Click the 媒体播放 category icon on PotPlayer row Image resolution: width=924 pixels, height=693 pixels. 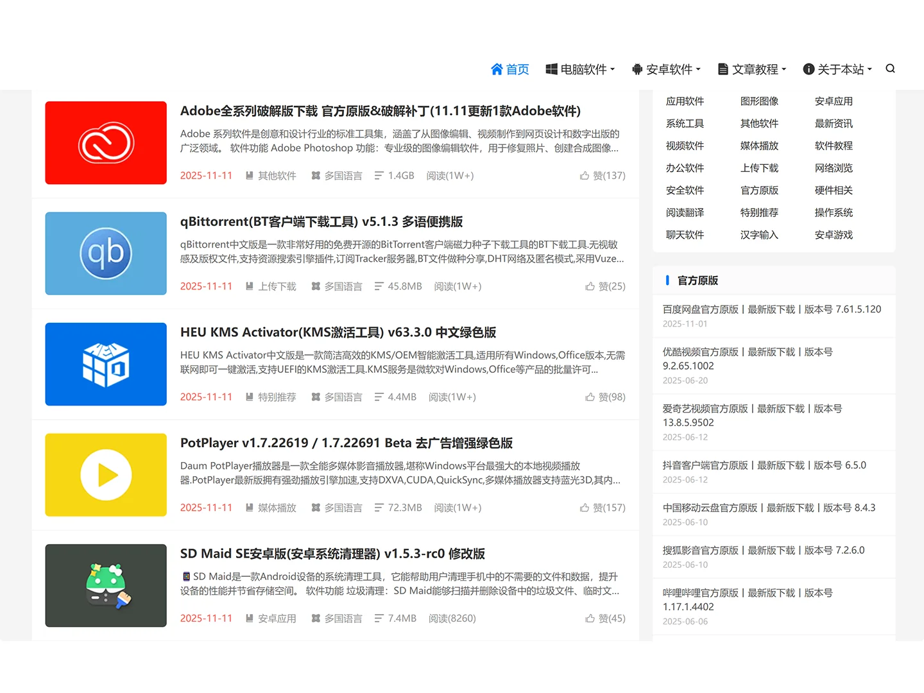(x=250, y=508)
